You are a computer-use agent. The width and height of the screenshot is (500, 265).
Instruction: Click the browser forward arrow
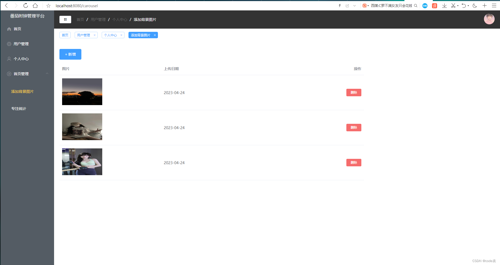(16, 6)
